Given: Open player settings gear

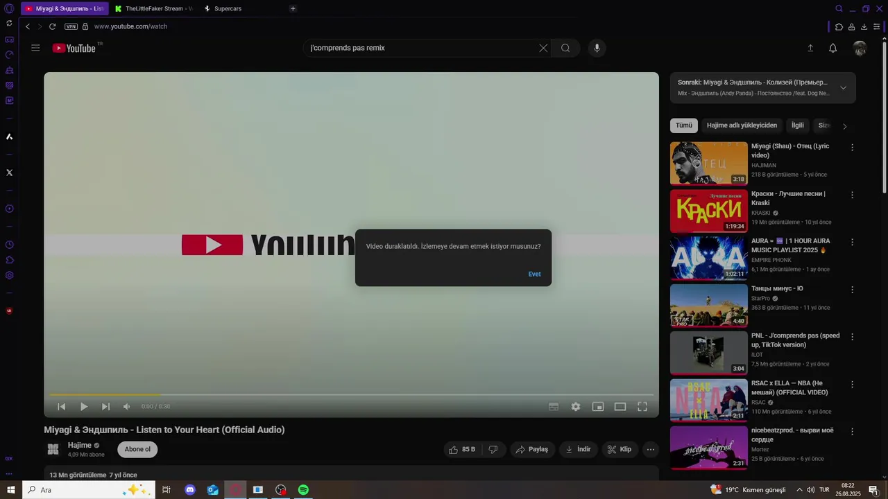Looking at the screenshot, I should [576, 407].
